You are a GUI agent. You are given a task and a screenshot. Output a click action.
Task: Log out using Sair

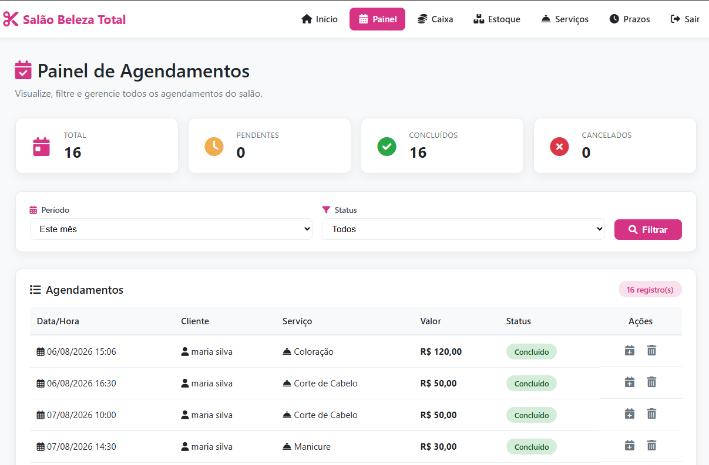(x=685, y=19)
